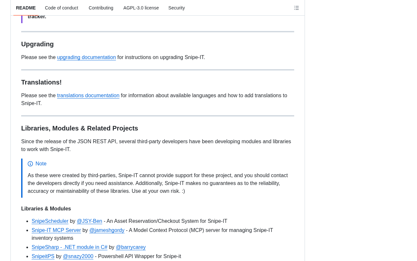The image size is (417, 261).
Task: Click 'An Asset Reservation/Checkout System' description
Action: (x=167, y=221)
